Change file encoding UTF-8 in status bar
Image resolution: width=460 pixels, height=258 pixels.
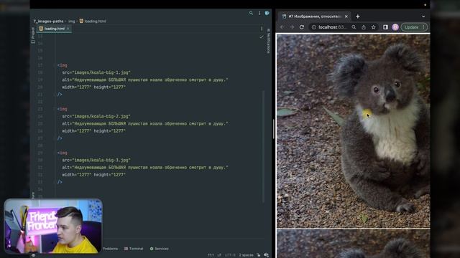230,255
